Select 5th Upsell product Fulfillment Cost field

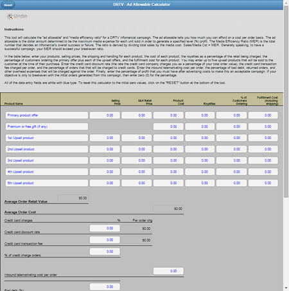click(263, 183)
